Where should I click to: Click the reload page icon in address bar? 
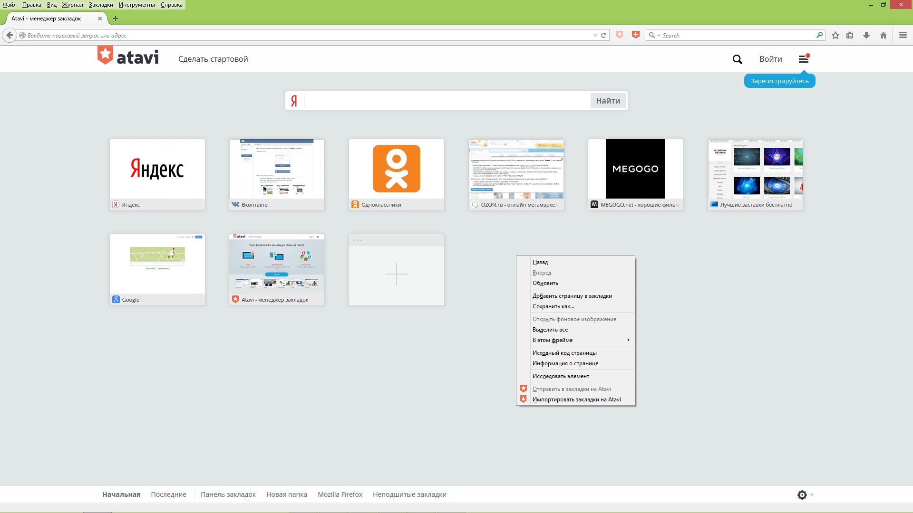(x=604, y=35)
